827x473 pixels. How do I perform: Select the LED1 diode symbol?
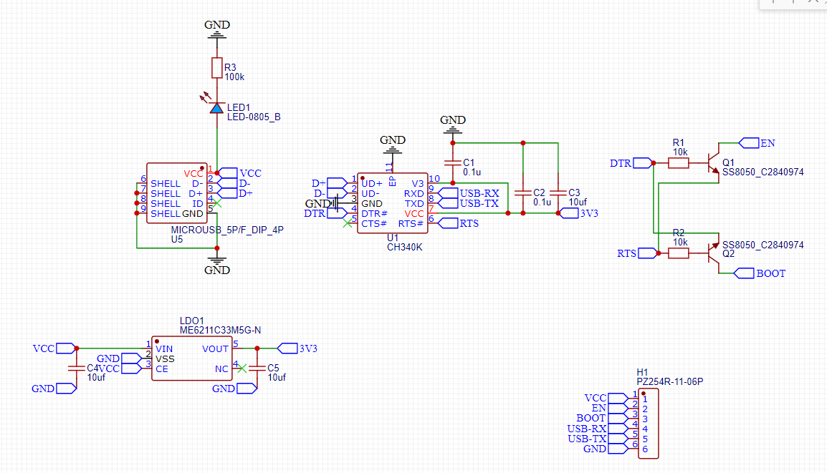coord(216,108)
